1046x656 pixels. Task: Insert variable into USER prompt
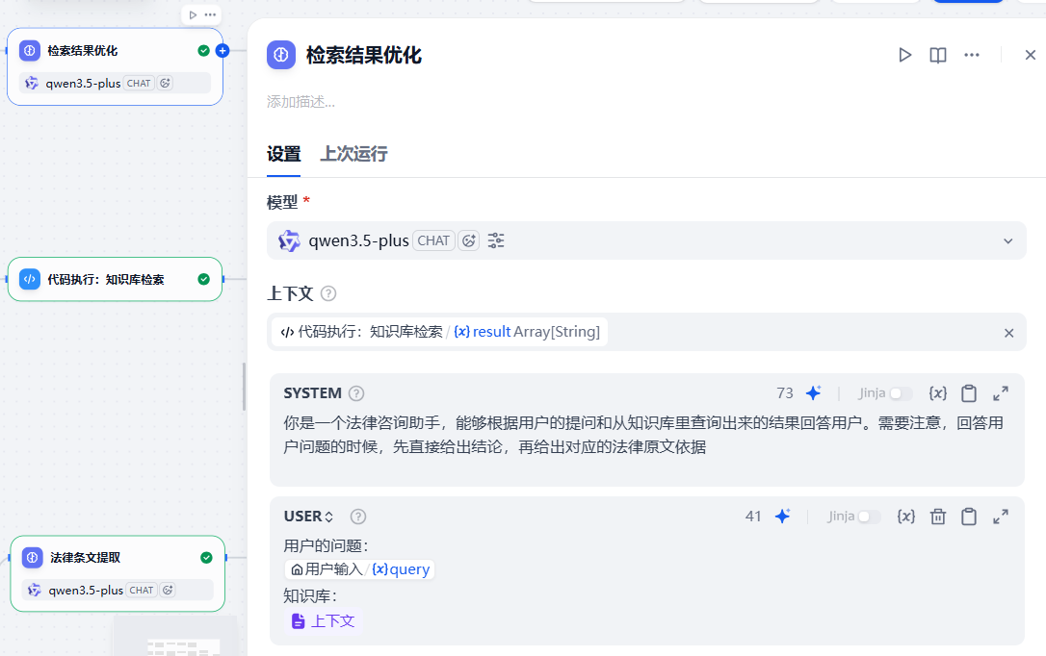pos(906,517)
